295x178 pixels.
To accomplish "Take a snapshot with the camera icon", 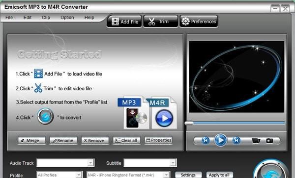I will [269, 140].
